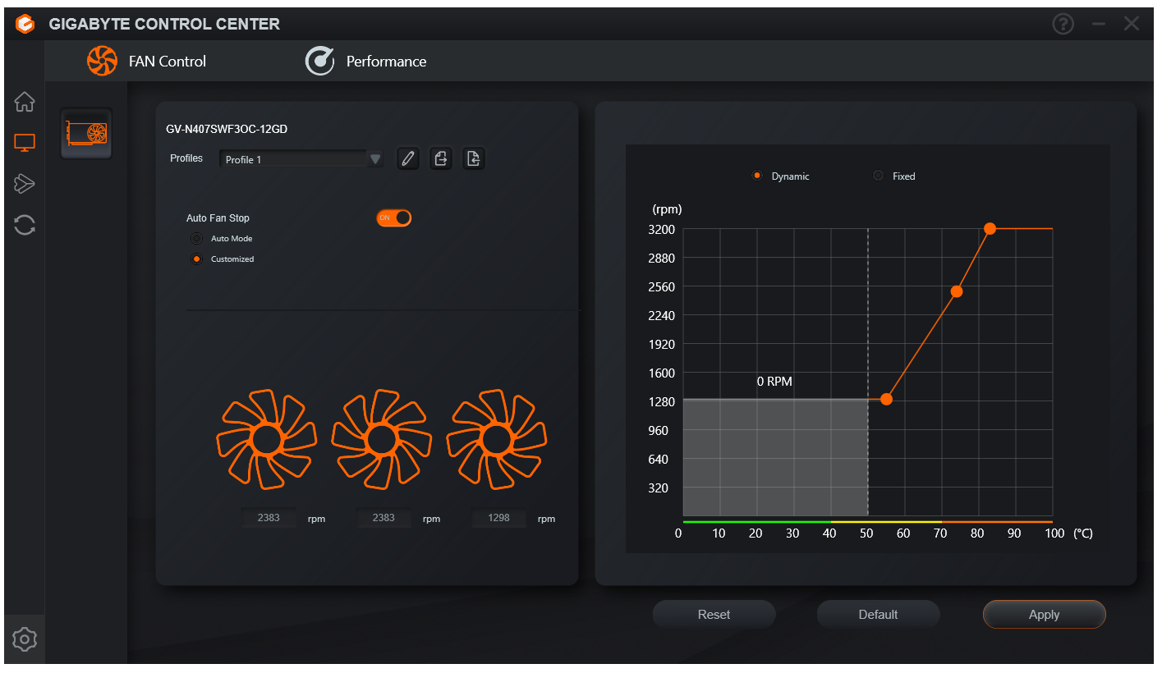Click the right fan icon
Screen dimensions: 1162x673
tap(496, 439)
